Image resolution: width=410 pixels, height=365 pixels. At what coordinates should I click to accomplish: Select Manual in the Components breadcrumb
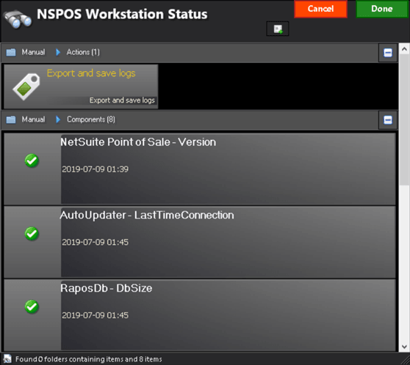[33, 119]
